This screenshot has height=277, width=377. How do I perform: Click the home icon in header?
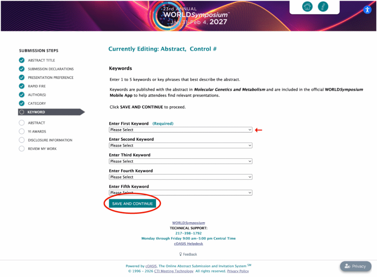pos(307,7)
